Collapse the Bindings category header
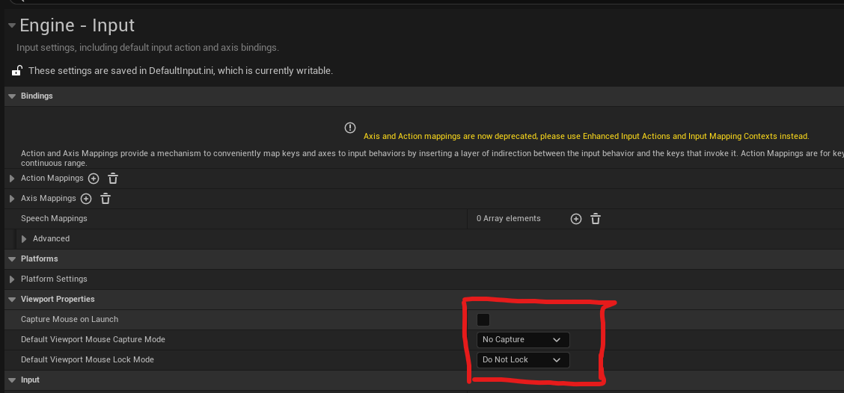Screen dimensions: 844x393 [12, 96]
